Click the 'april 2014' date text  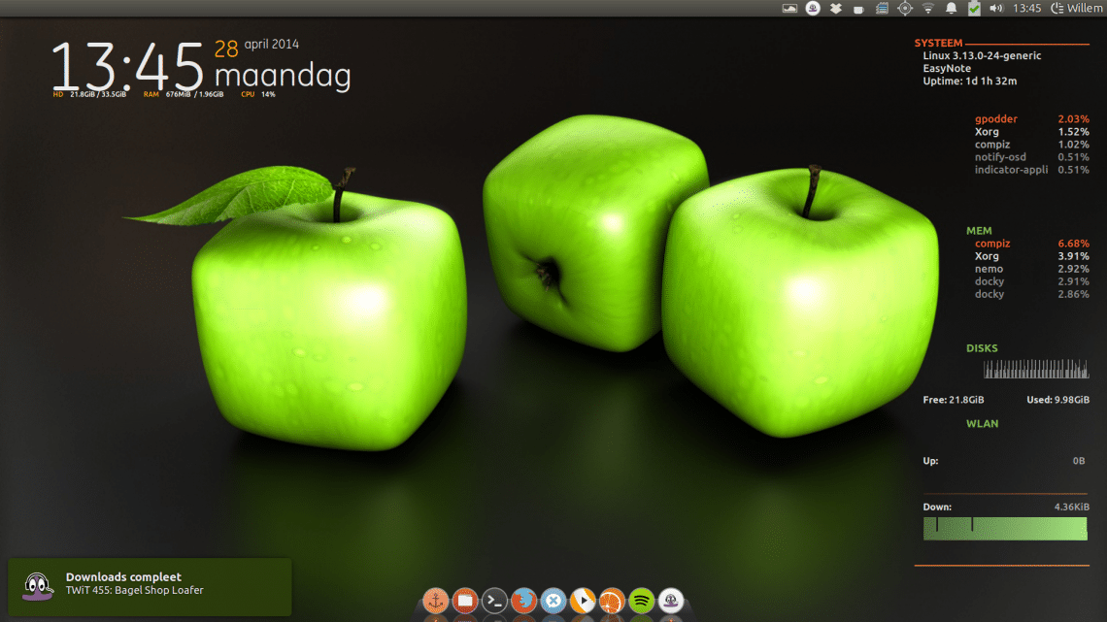point(272,45)
